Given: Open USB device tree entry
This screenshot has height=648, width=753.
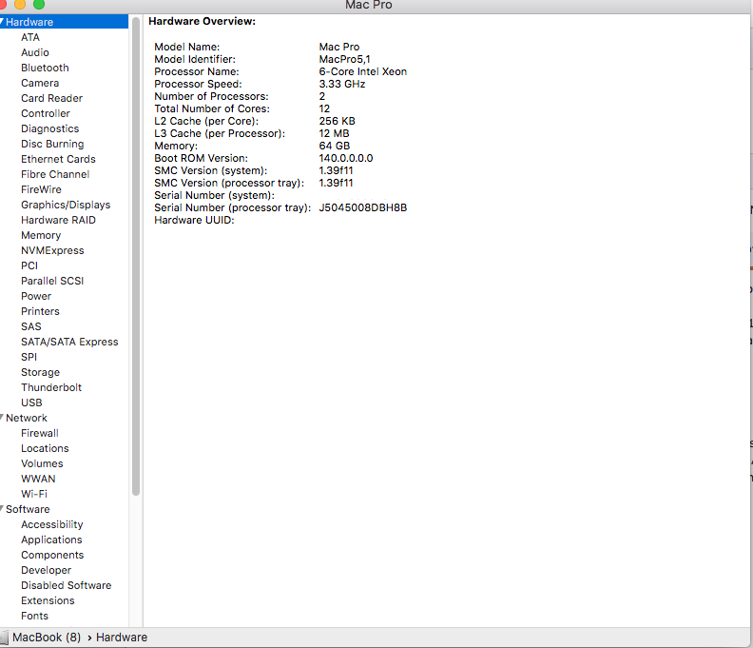Looking at the screenshot, I should 31,403.
